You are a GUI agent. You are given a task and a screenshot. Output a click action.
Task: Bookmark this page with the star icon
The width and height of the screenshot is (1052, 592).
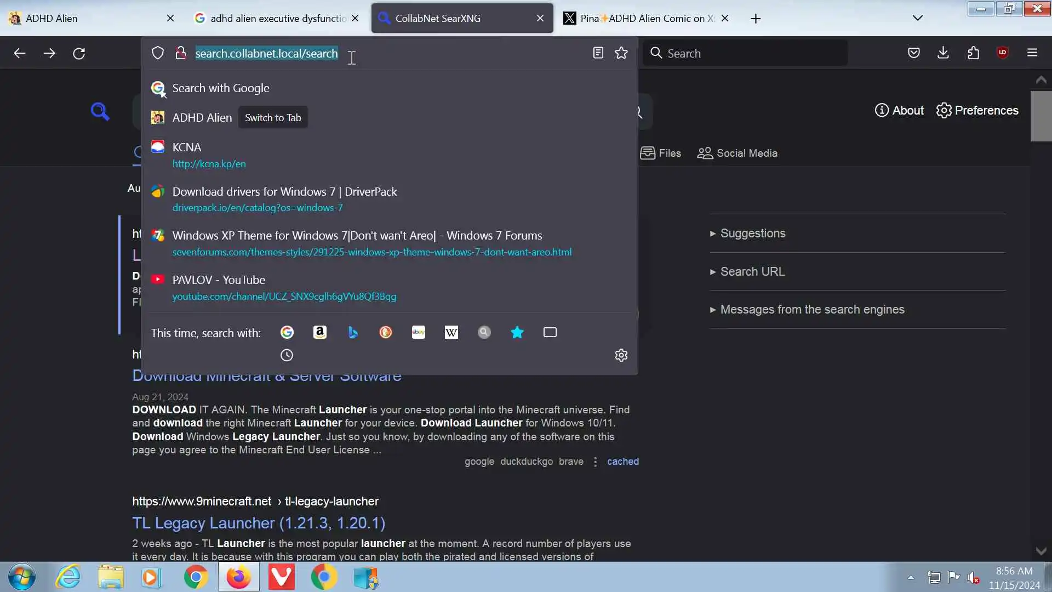pyautogui.click(x=621, y=53)
